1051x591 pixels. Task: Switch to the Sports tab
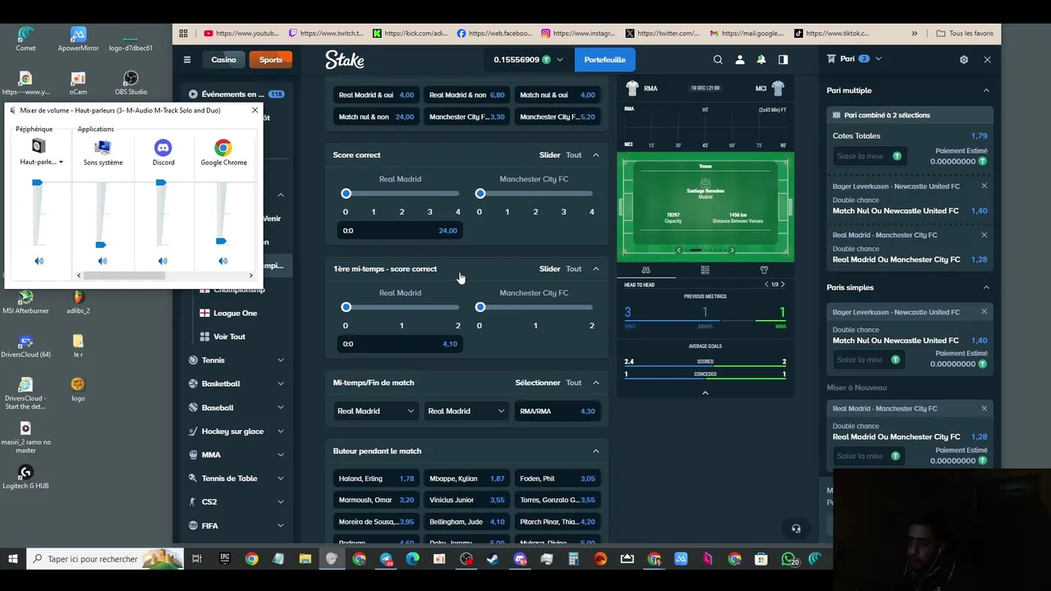(270, 59)
